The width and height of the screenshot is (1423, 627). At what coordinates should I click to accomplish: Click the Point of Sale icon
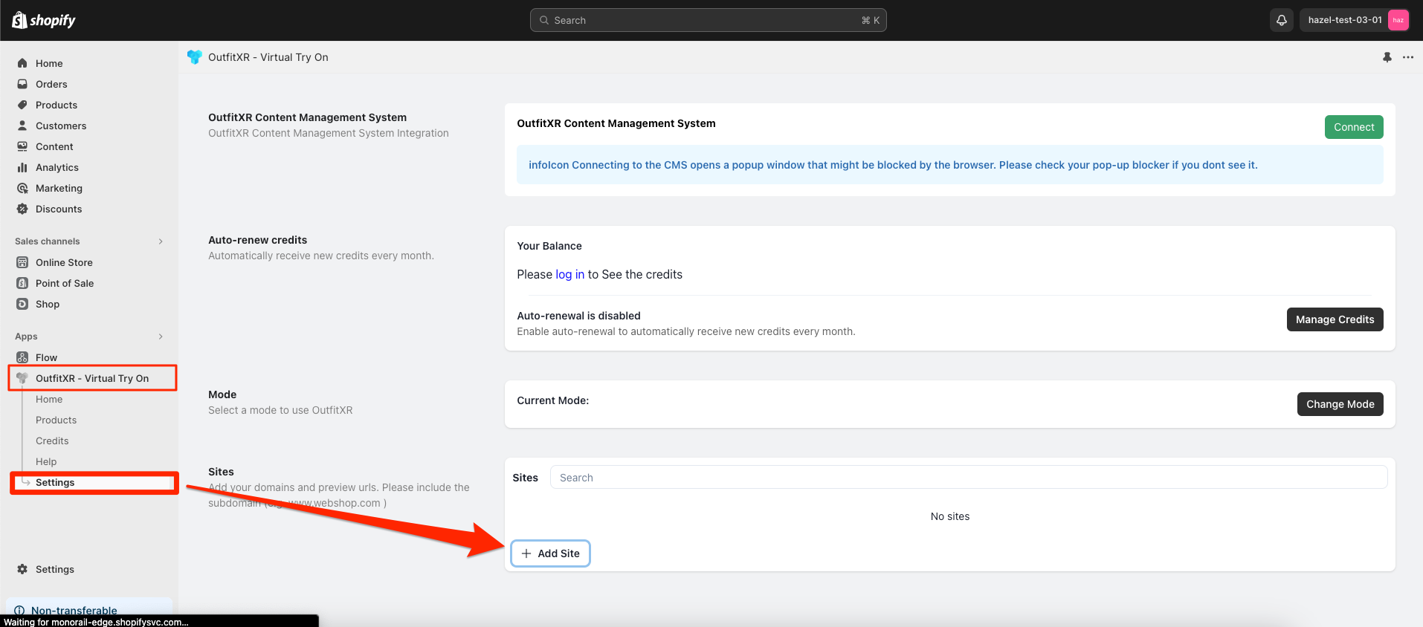(x=22, y=283)
